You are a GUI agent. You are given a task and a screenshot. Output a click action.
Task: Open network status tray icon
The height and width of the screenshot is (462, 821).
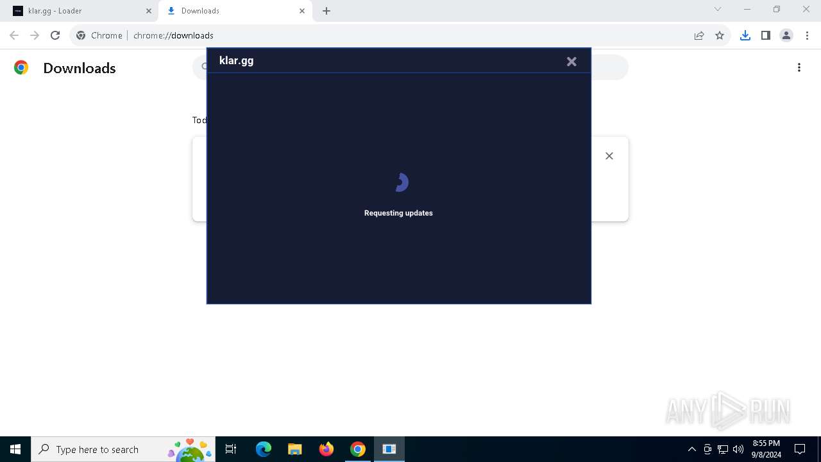click(723, 449)
